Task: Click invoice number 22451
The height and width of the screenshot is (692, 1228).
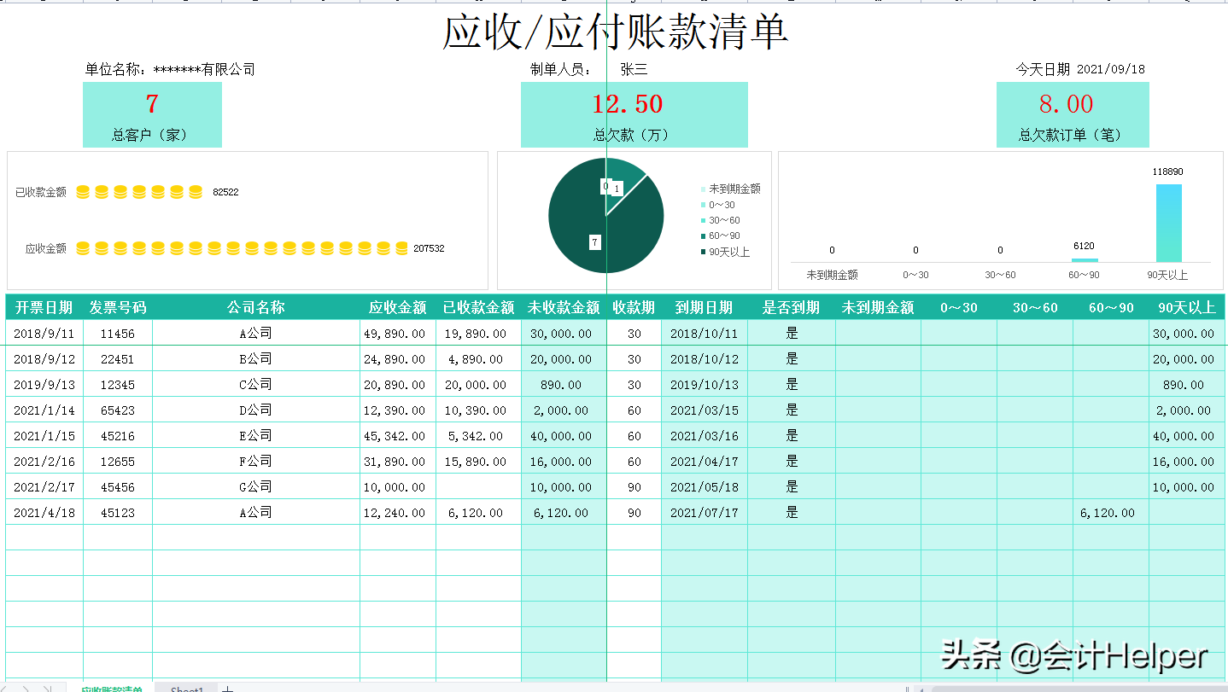Action: [118, 359]
